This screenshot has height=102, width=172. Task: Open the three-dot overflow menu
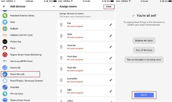point(54,6)
